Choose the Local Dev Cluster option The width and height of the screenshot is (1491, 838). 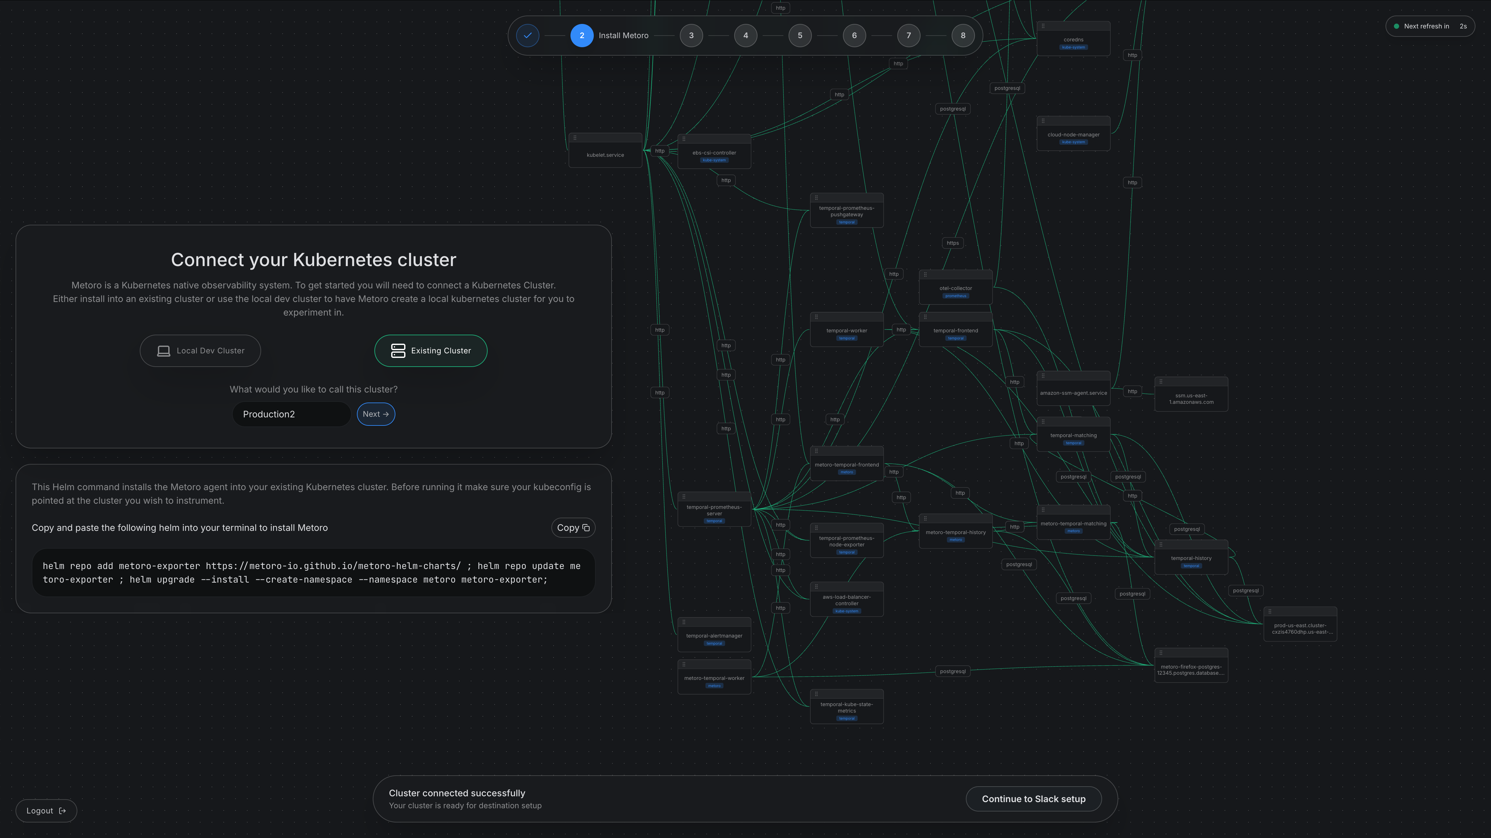point(200,350)
